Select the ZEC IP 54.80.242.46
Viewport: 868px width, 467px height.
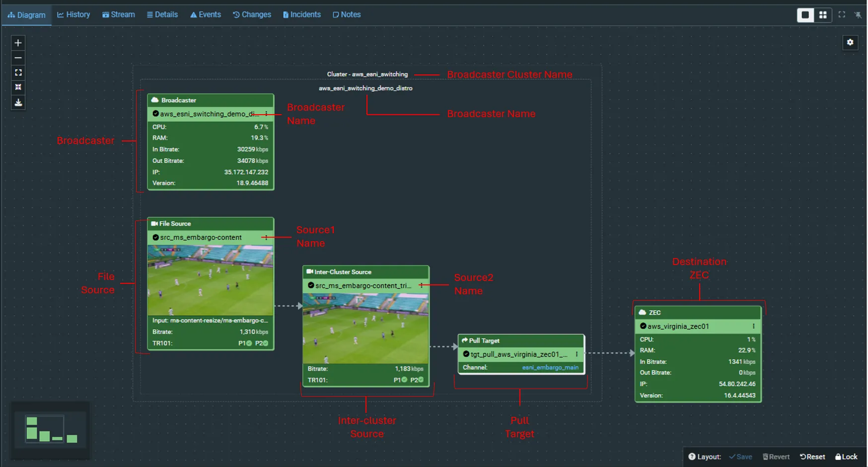(737, 384)
